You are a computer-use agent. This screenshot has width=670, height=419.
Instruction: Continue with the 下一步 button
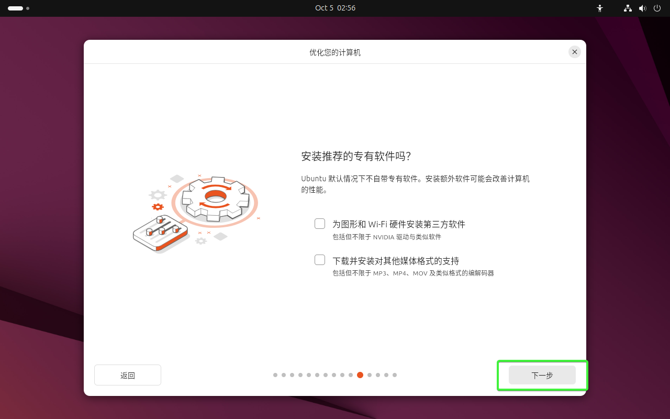pos(542,375)
